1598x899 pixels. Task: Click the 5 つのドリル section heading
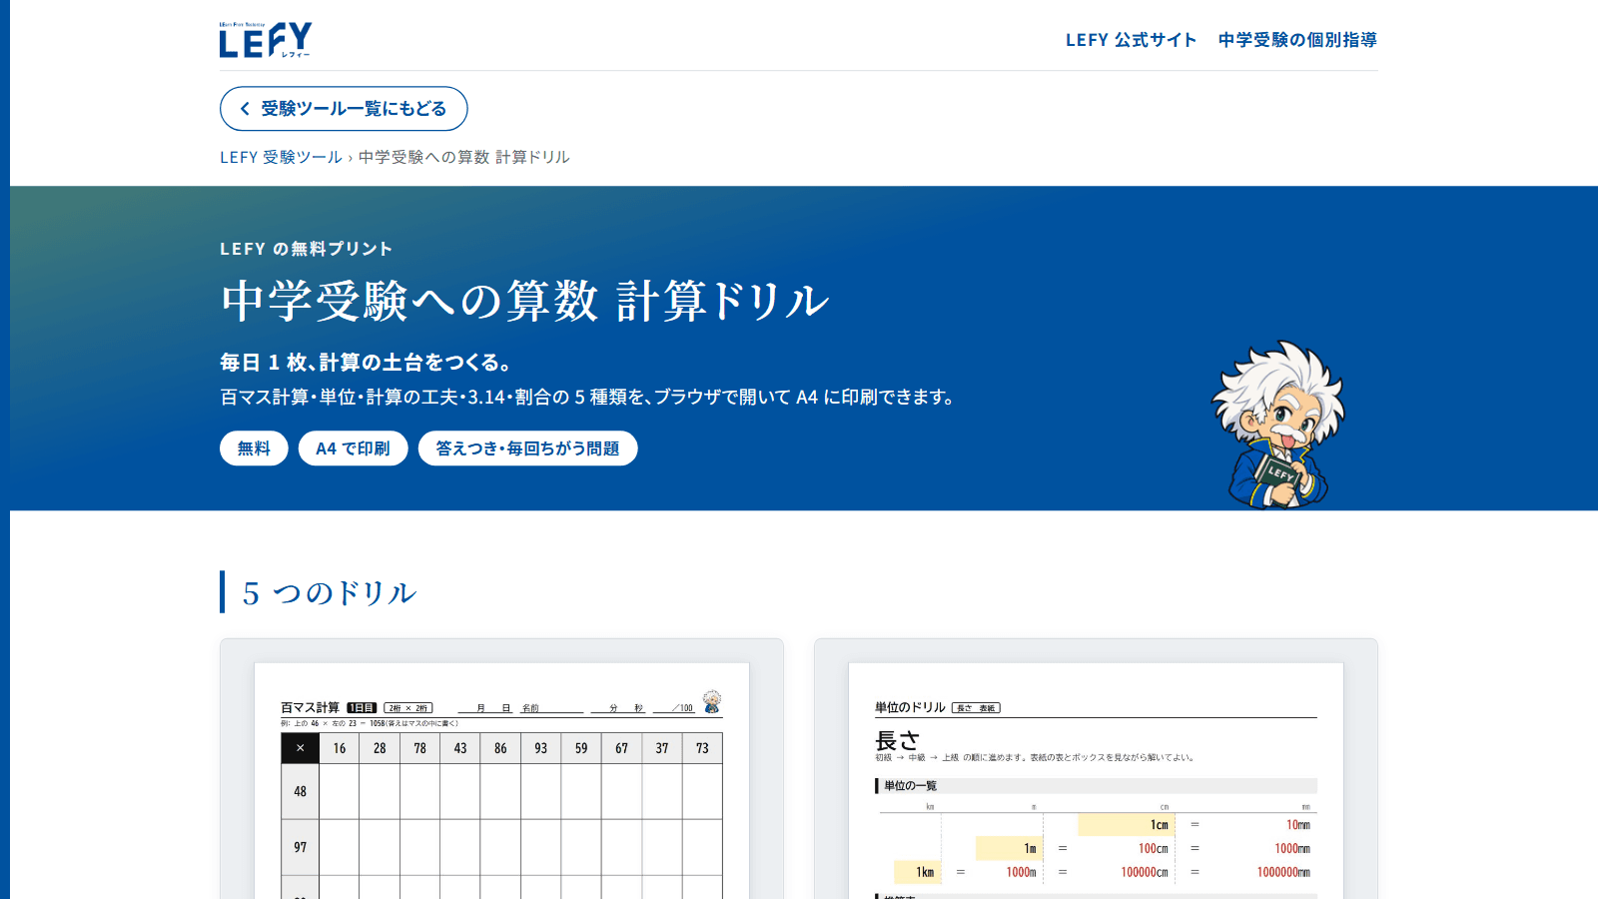(x=329, y=592)
